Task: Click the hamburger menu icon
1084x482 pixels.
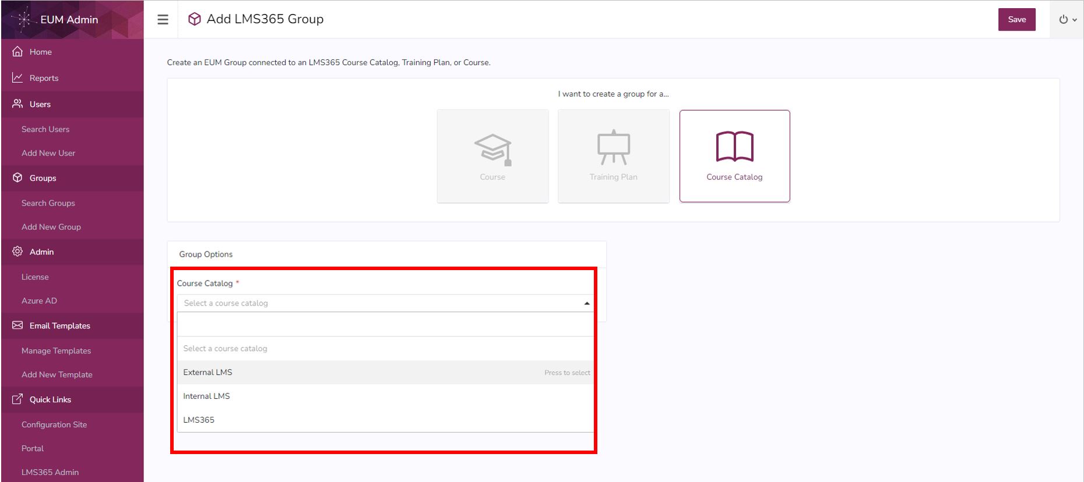Action: tap(163, 20)
